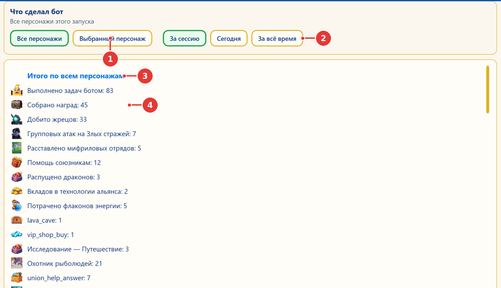Click "Расставлено мифриловых отрядов: 5" text
501x288 pixels.
tap(84, 148)
